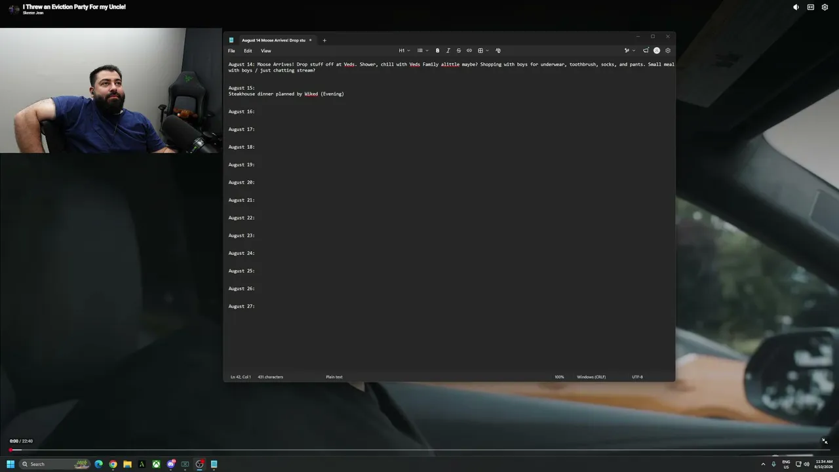The image size is (839, 472).
Task: Expand the list style dropdown arrow
Action: click(x=427, y=50)
